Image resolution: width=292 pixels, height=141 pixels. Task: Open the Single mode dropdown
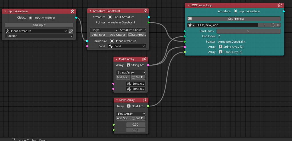pos(104,30)
